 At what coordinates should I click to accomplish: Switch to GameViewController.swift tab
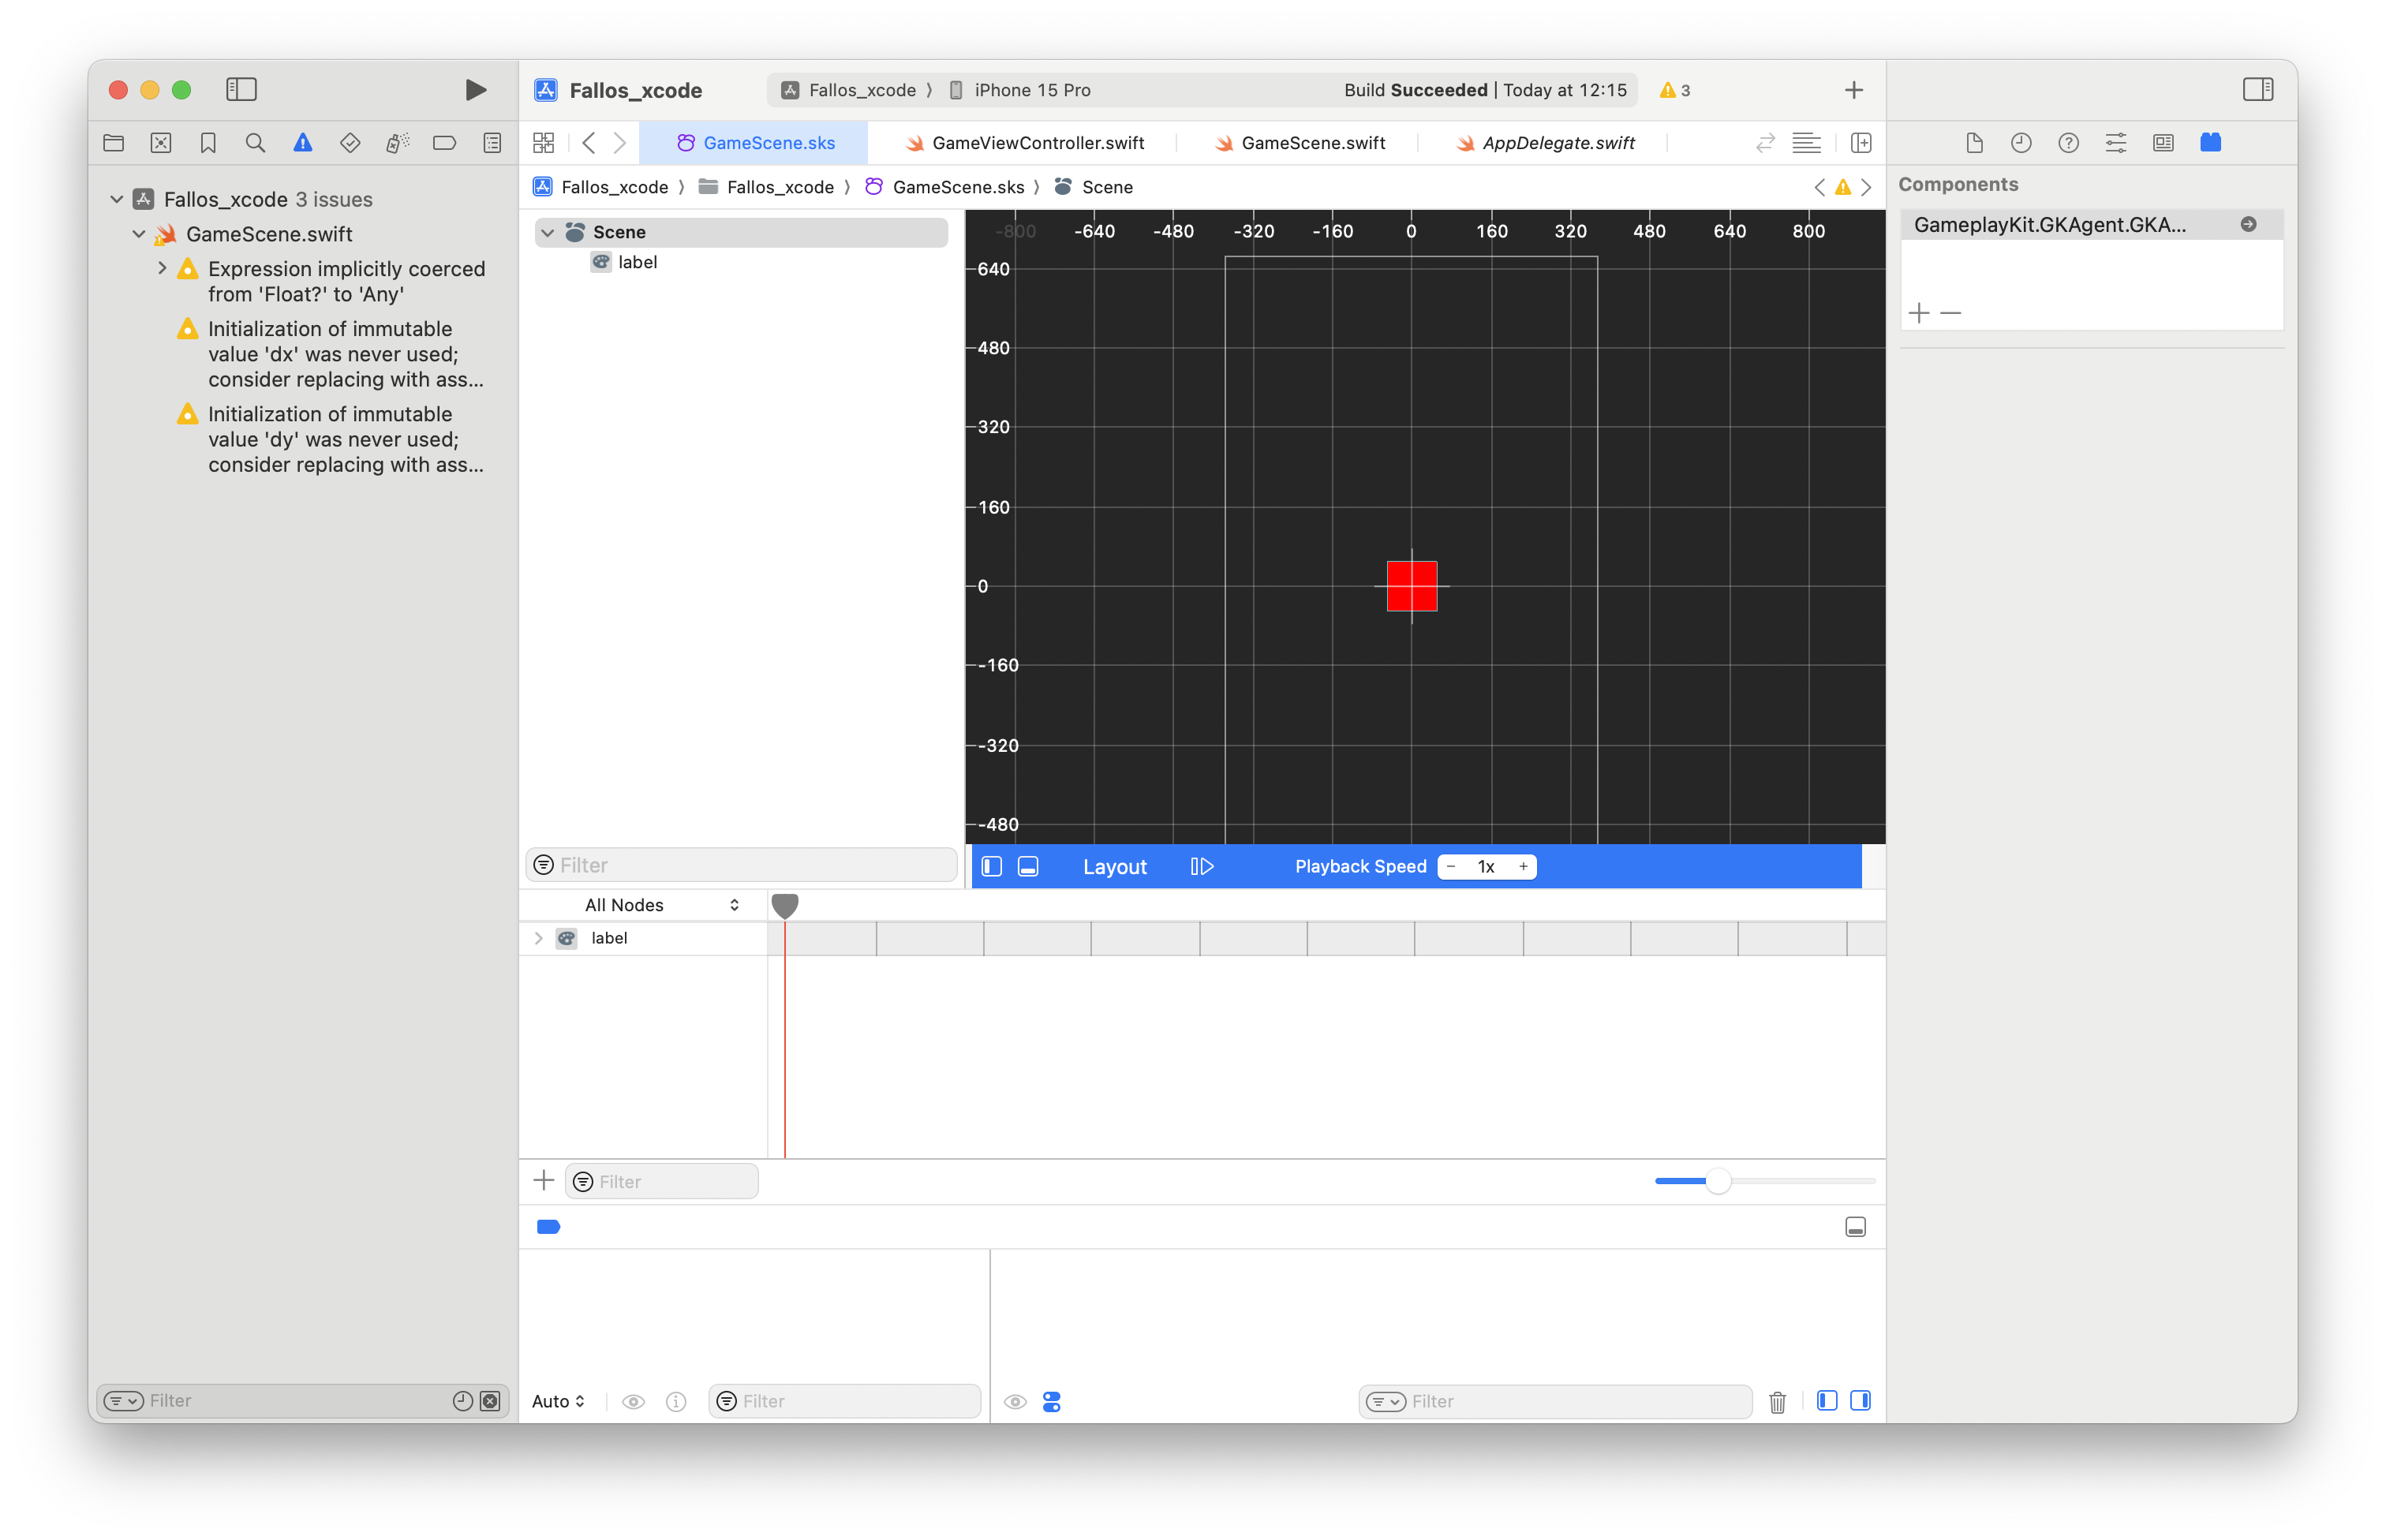1024,143
